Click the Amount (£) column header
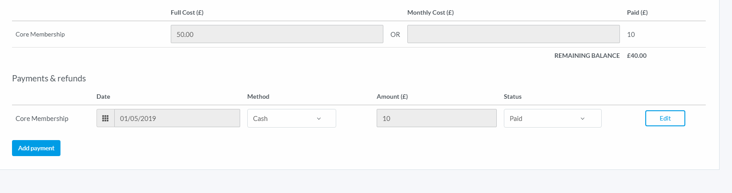Viewport: 732px width, 193px height. 392,96
